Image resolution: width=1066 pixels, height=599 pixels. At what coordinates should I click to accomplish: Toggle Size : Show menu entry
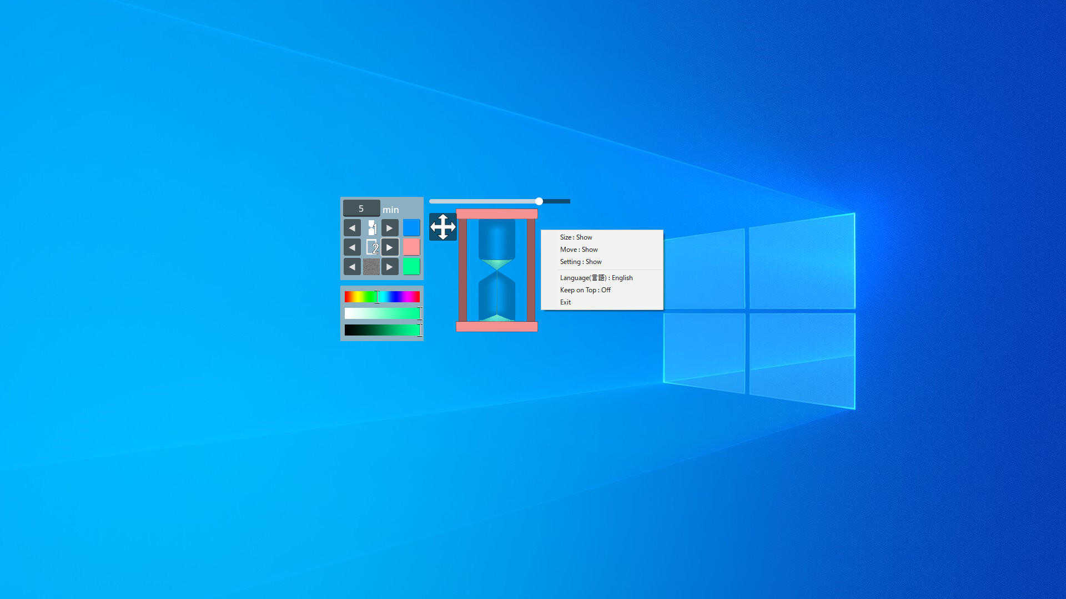[602, 237]
